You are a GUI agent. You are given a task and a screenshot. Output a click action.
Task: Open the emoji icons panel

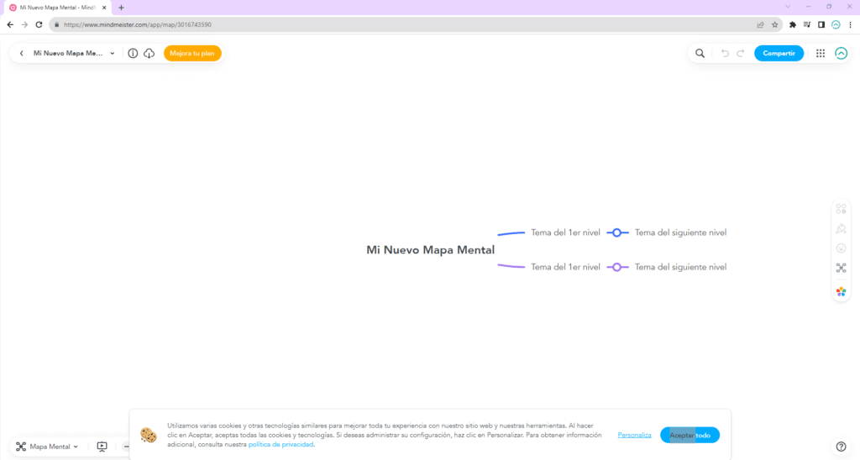[x=841, y=248]
